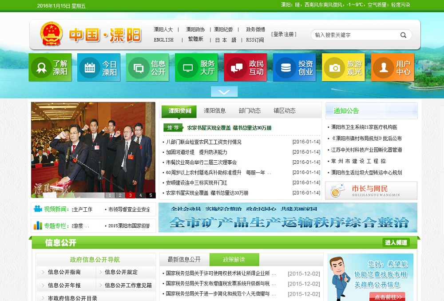Open news 安顺建设连中三标实现开门红
Screen dimensions: 444x301
tap(197, 182)
